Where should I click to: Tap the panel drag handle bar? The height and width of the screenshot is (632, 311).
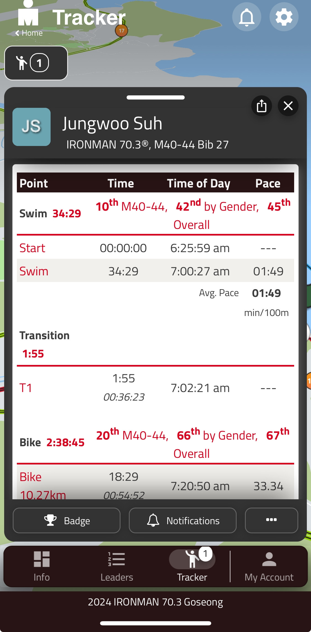(156, 97)
